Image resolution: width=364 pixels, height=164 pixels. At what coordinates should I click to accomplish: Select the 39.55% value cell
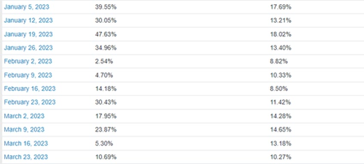point(106,7)
